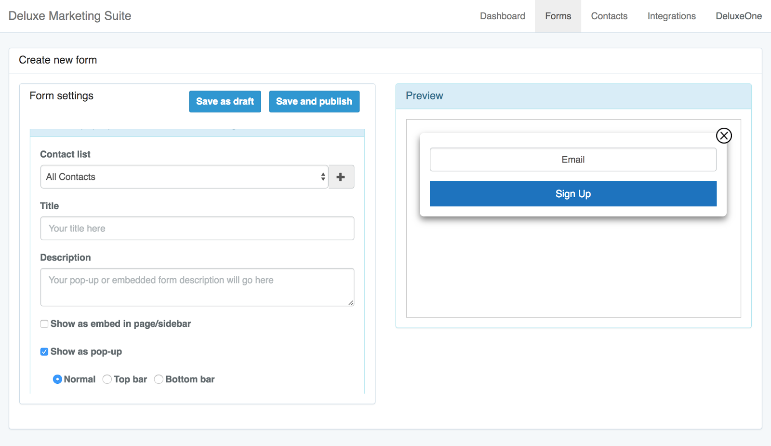The image size is (771, 446).
Task: Grab the Description textarea resize handle
Action: tap(351, 303)
